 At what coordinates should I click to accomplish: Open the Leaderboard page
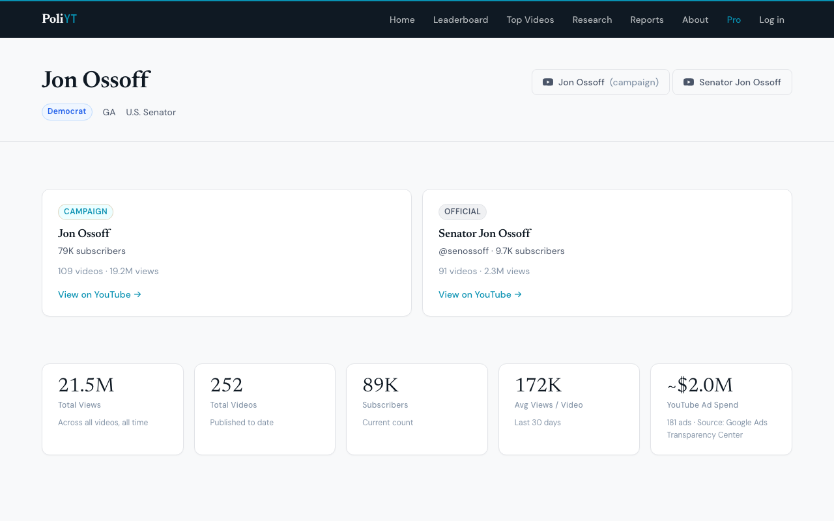(461, 20)
